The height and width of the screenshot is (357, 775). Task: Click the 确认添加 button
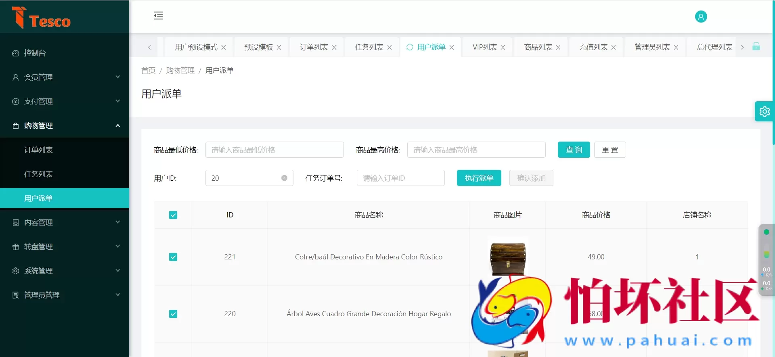[x=531, y=178]
